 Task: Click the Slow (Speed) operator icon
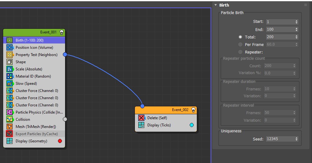click(9, 84)
